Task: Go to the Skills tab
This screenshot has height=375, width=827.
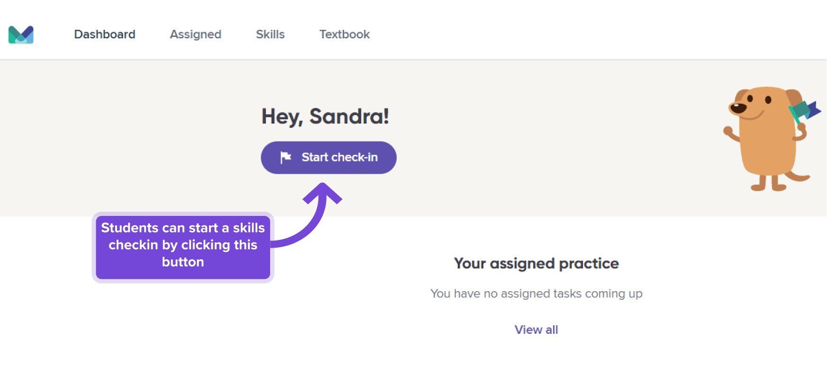Action: (x=270, y=35)
